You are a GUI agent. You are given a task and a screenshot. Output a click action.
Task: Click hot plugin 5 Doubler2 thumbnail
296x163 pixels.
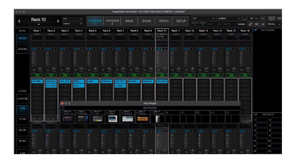coord(128,119)
